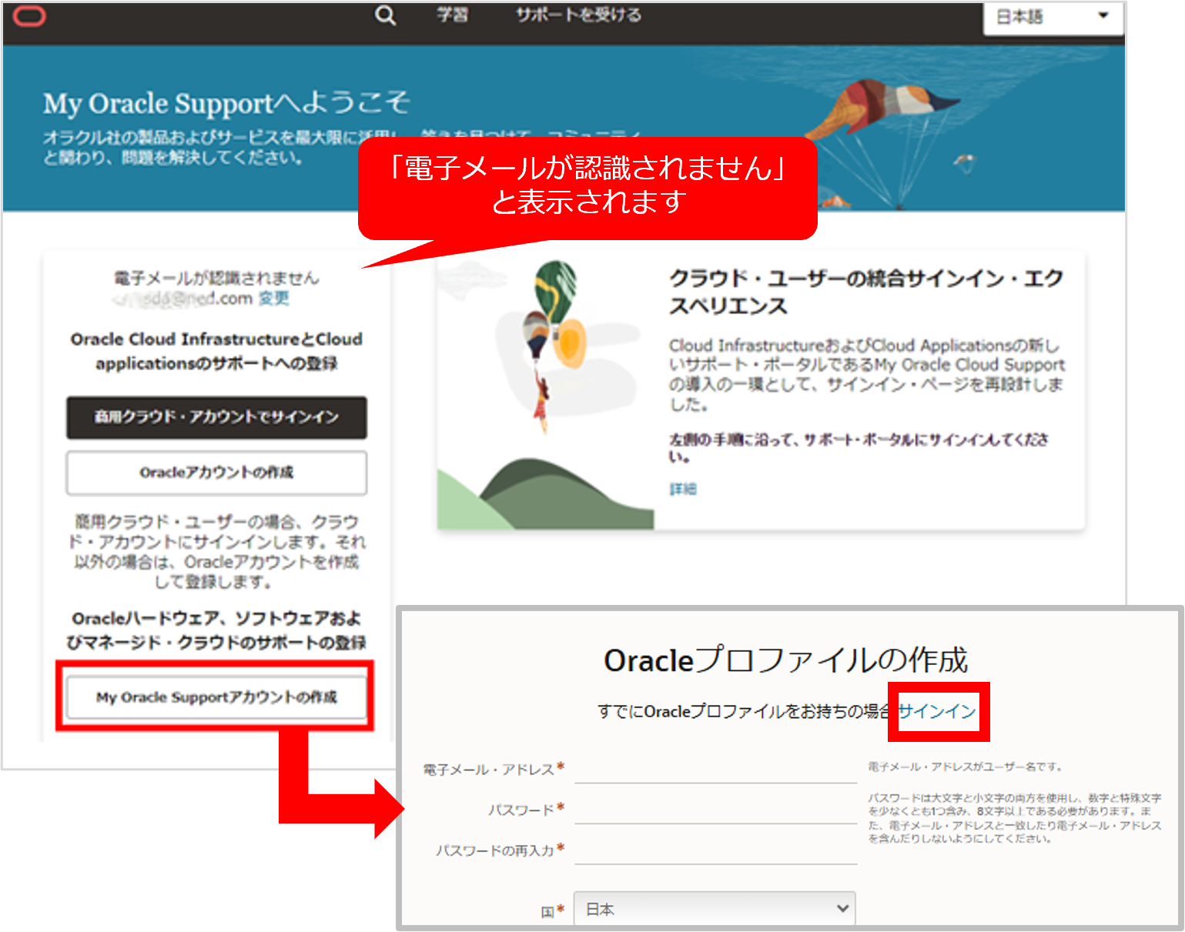Click 電子メールが認識されません message text
1185x932 pixels.
pyautogui.click(x=216, y=278)
